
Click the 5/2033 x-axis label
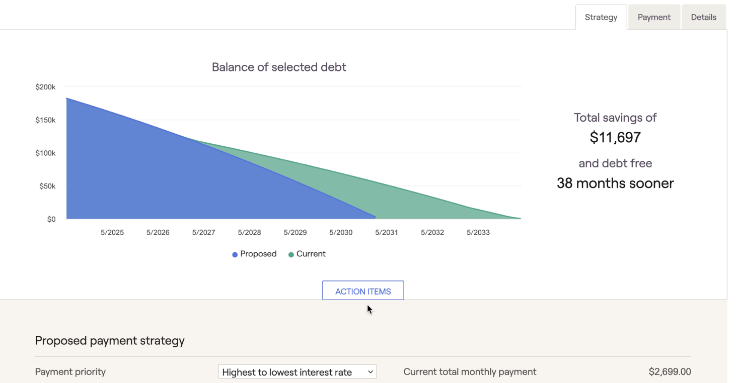(x=478, y=233)
